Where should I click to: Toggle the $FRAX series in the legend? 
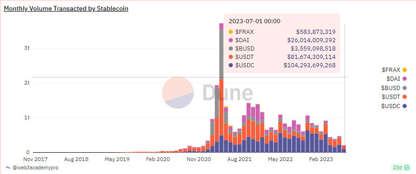(x=394, y=70)
